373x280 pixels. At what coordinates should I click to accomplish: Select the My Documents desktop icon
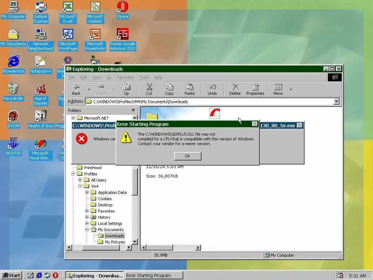(13, 38)
